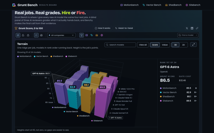Click the Vector Bench axis label under chart
Screen dimensions: 214x133
(x=71, y=112)
